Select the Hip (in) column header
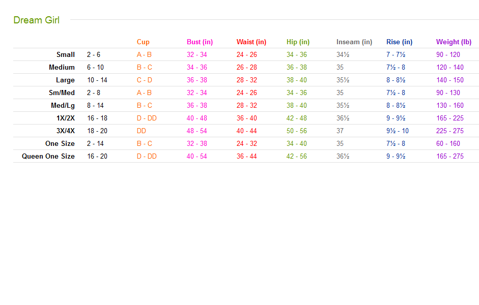The height and width of the screenshot is (305, 479). 298,42
